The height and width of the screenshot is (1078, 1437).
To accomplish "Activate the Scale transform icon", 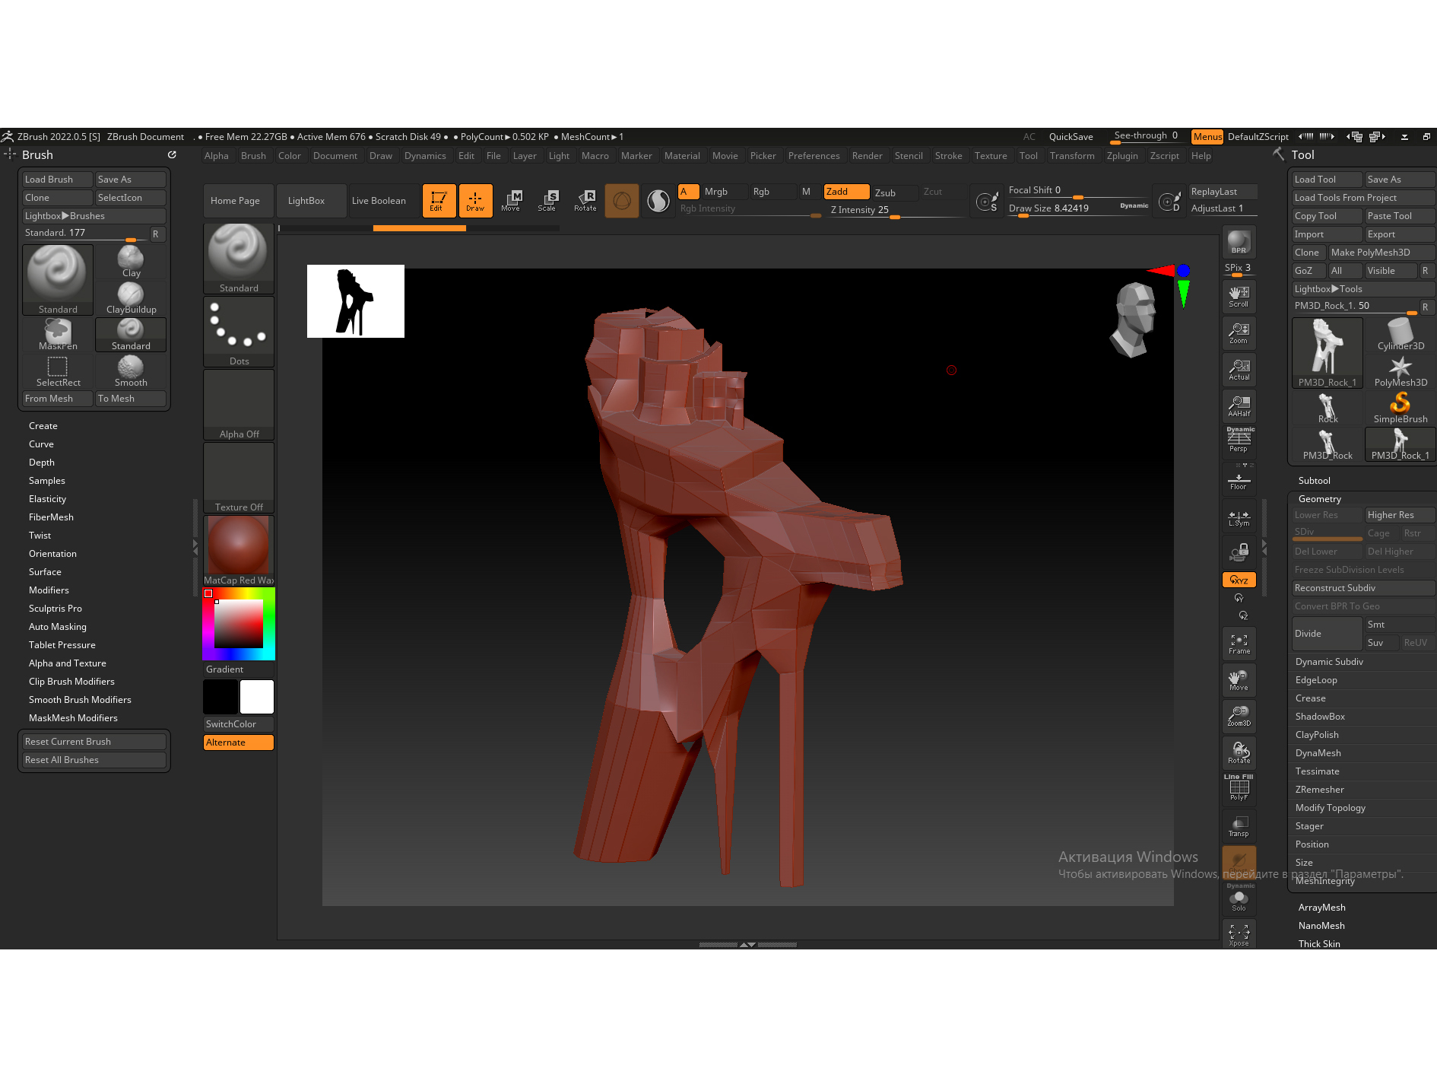I will pos(547,200).
